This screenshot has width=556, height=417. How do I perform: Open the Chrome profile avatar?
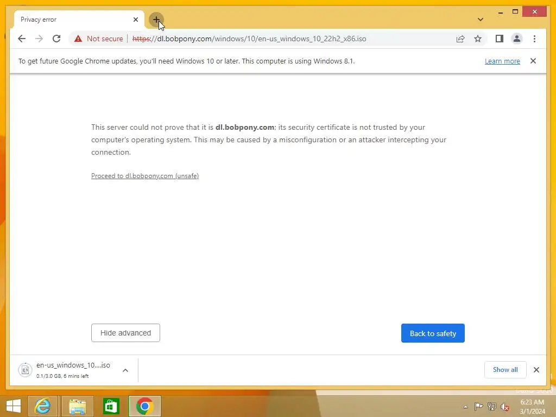coord(517,39)
